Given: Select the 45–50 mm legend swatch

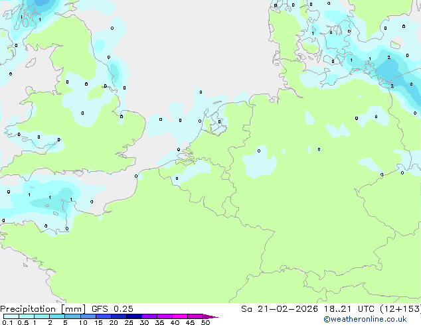Looking at the screenshot, I should coord(195,316).
